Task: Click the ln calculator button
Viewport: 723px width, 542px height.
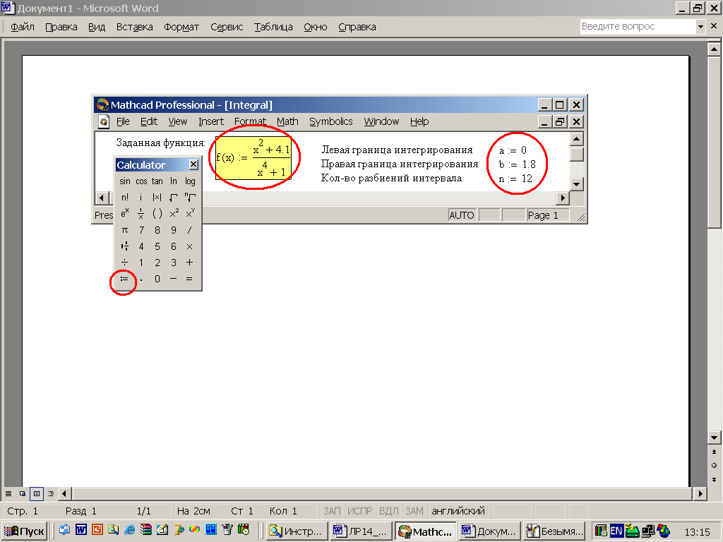Action: pos(174,181)
